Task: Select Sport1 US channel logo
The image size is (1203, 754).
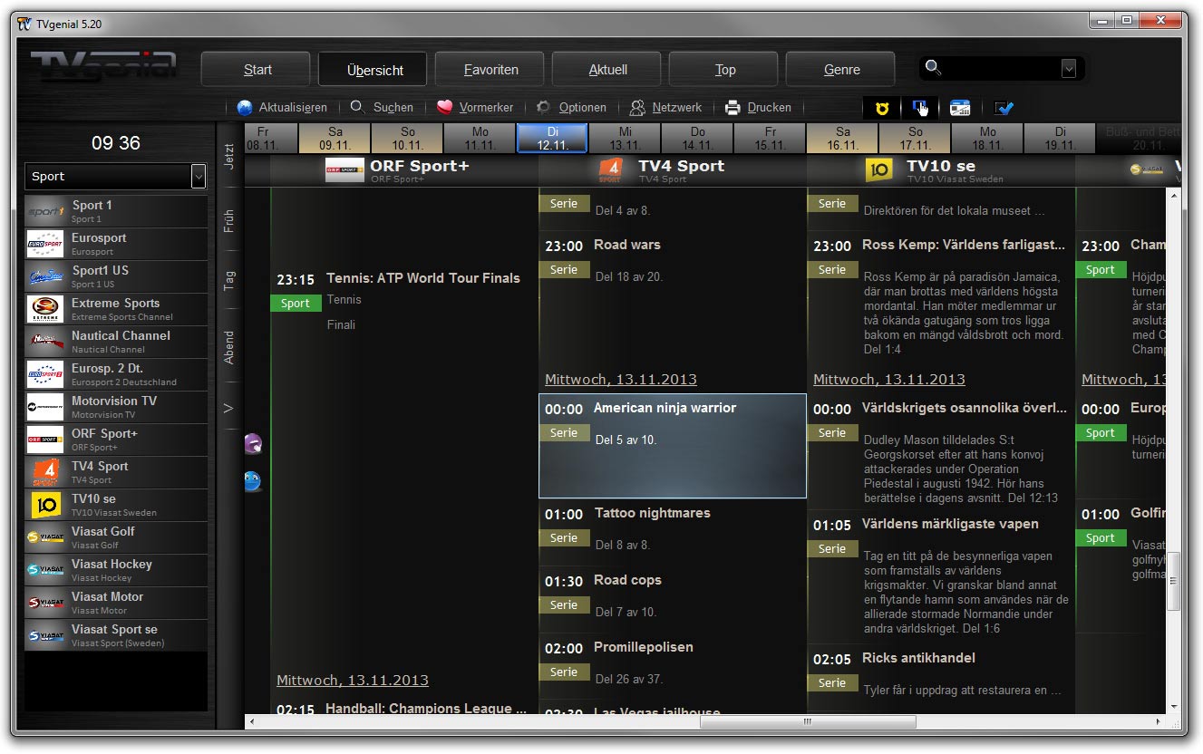Action: click(x=45, y=276)
